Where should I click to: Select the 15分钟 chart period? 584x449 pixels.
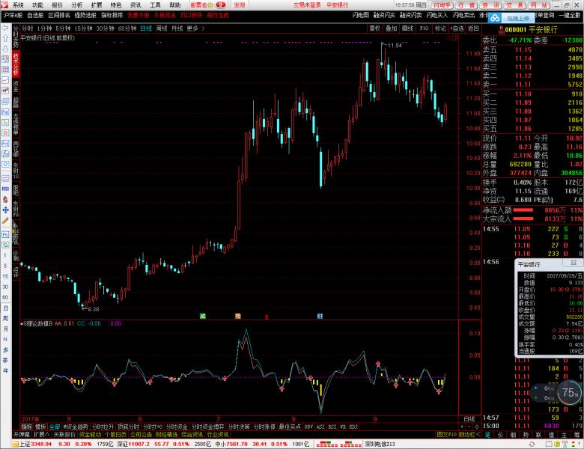(84, 28)
